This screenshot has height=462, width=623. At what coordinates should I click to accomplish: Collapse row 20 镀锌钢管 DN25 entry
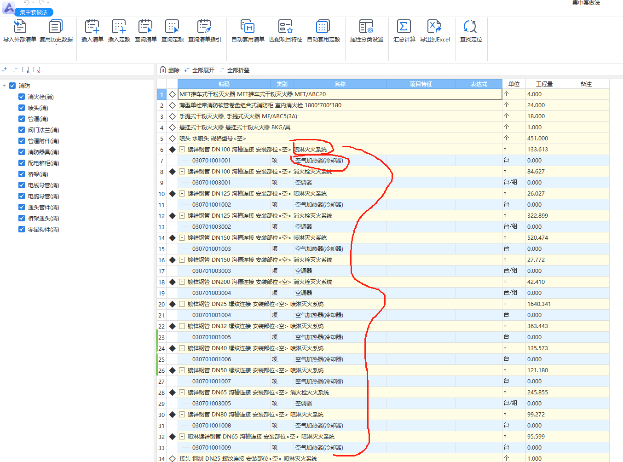click(x=182, y=304)
